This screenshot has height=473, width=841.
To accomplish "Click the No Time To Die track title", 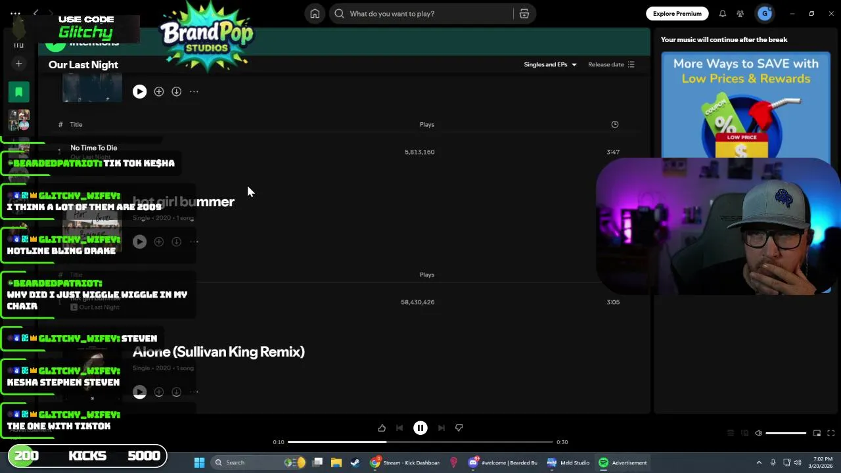I will click(x=94, y=148).
